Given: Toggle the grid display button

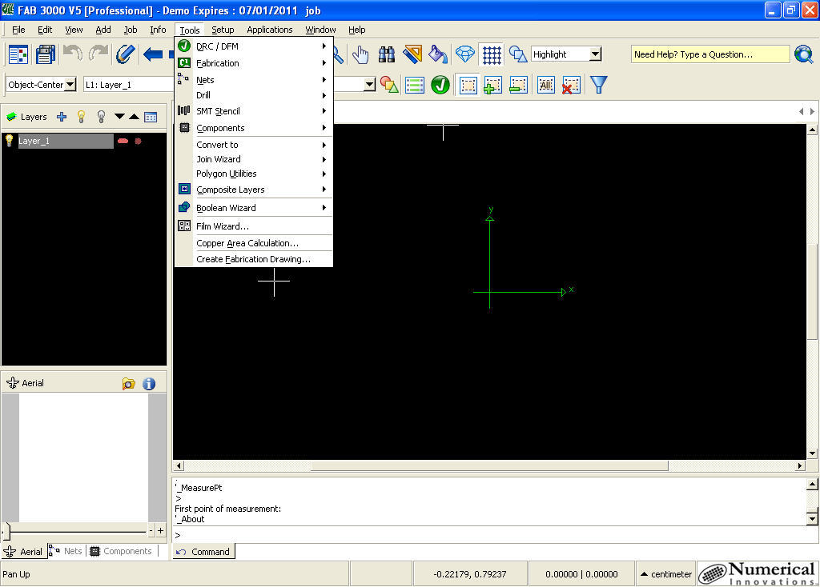Looking at the screenshot, I should (492, 54).
